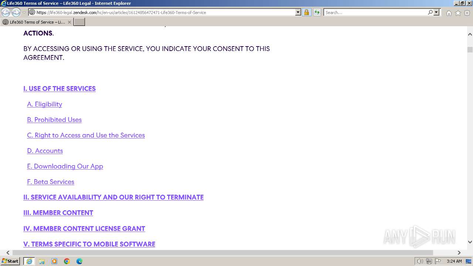This screenshot has height=266, width=473.
Task: Open the File Explorer taskbar icon
Action: point(42,261)
